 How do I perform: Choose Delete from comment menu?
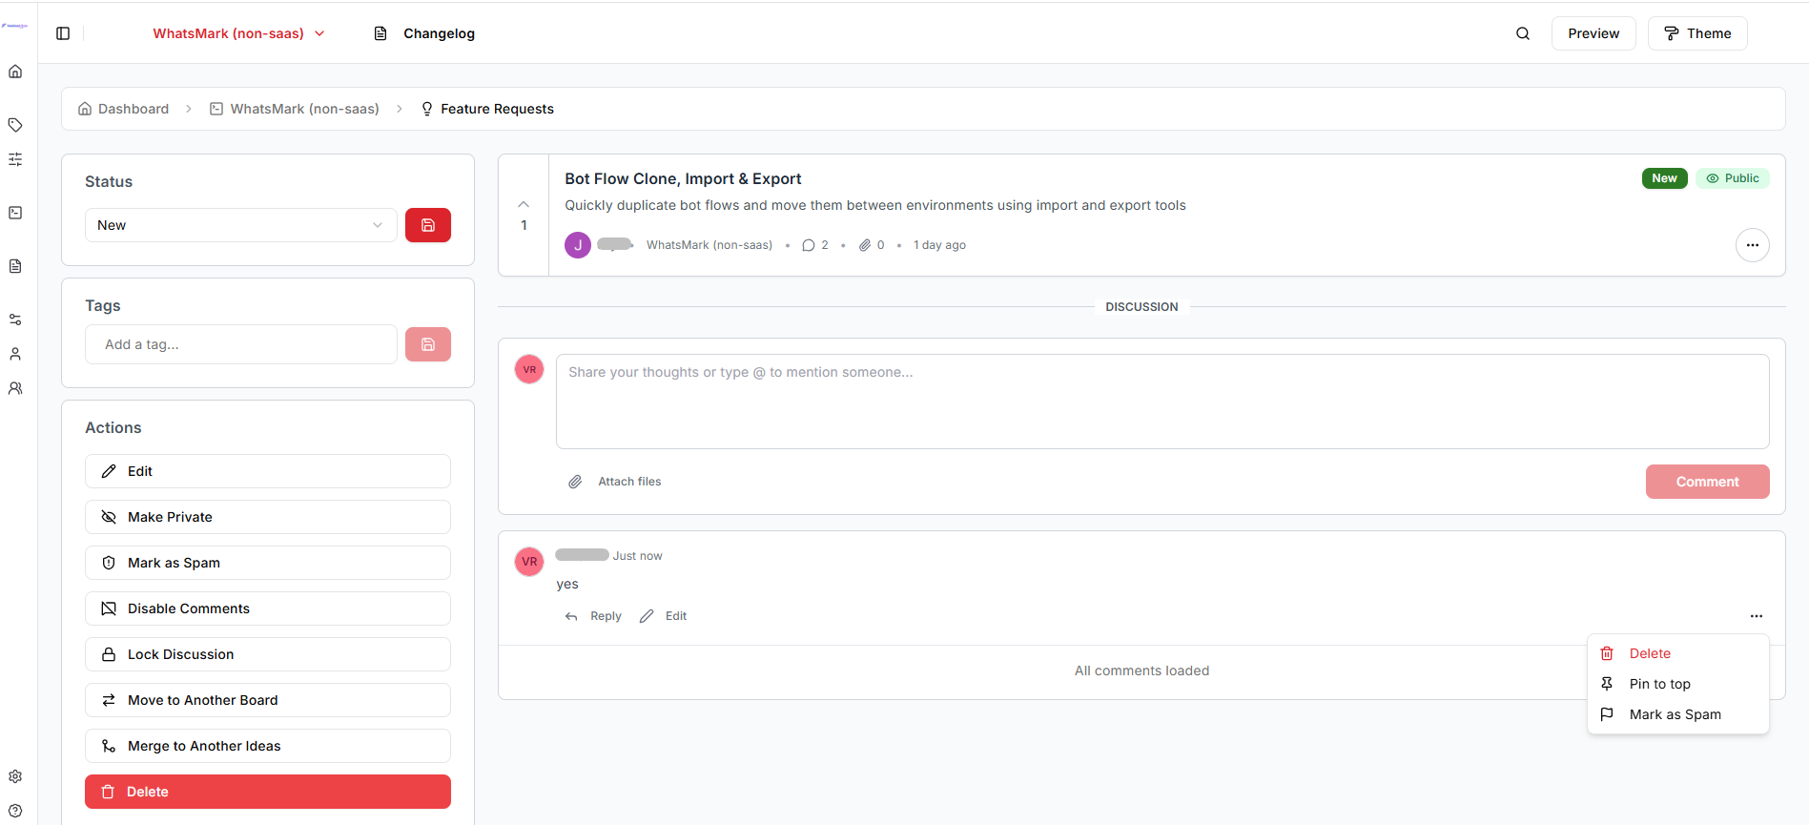pyautogui.click(x=1650, y=653)
